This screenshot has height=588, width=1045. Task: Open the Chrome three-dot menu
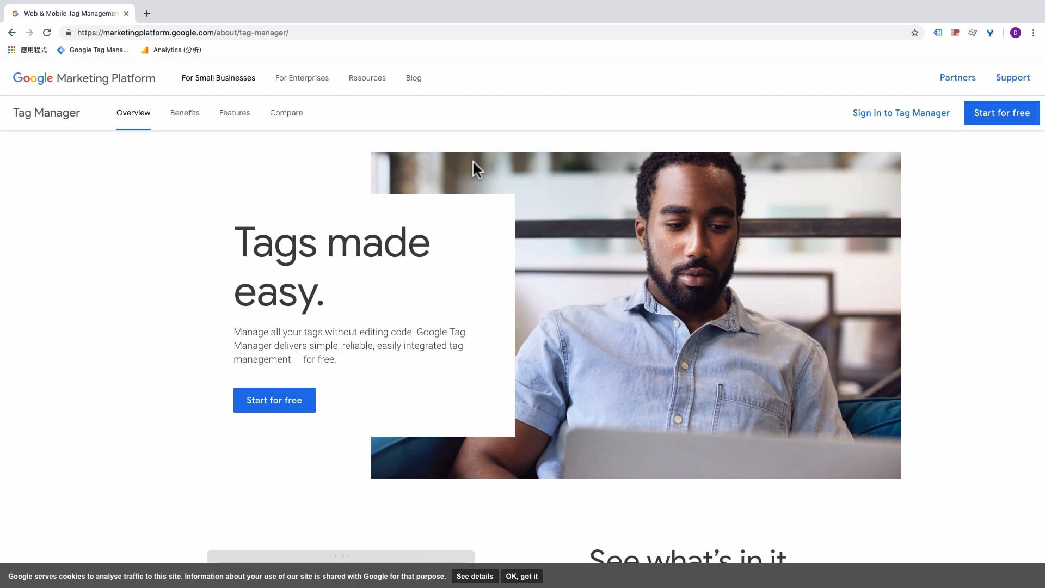click(1033, 33)
